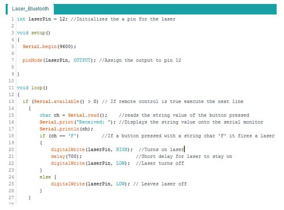Select the Laser_Bluetooth sketch tab
The height and width of the screenshot is (210, 284).
[31, 9]
